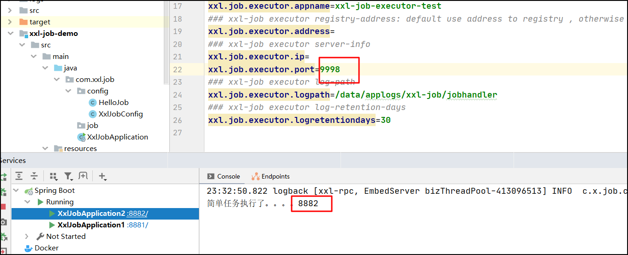Click the XxlJobConfig class icon

coord(92,114)
